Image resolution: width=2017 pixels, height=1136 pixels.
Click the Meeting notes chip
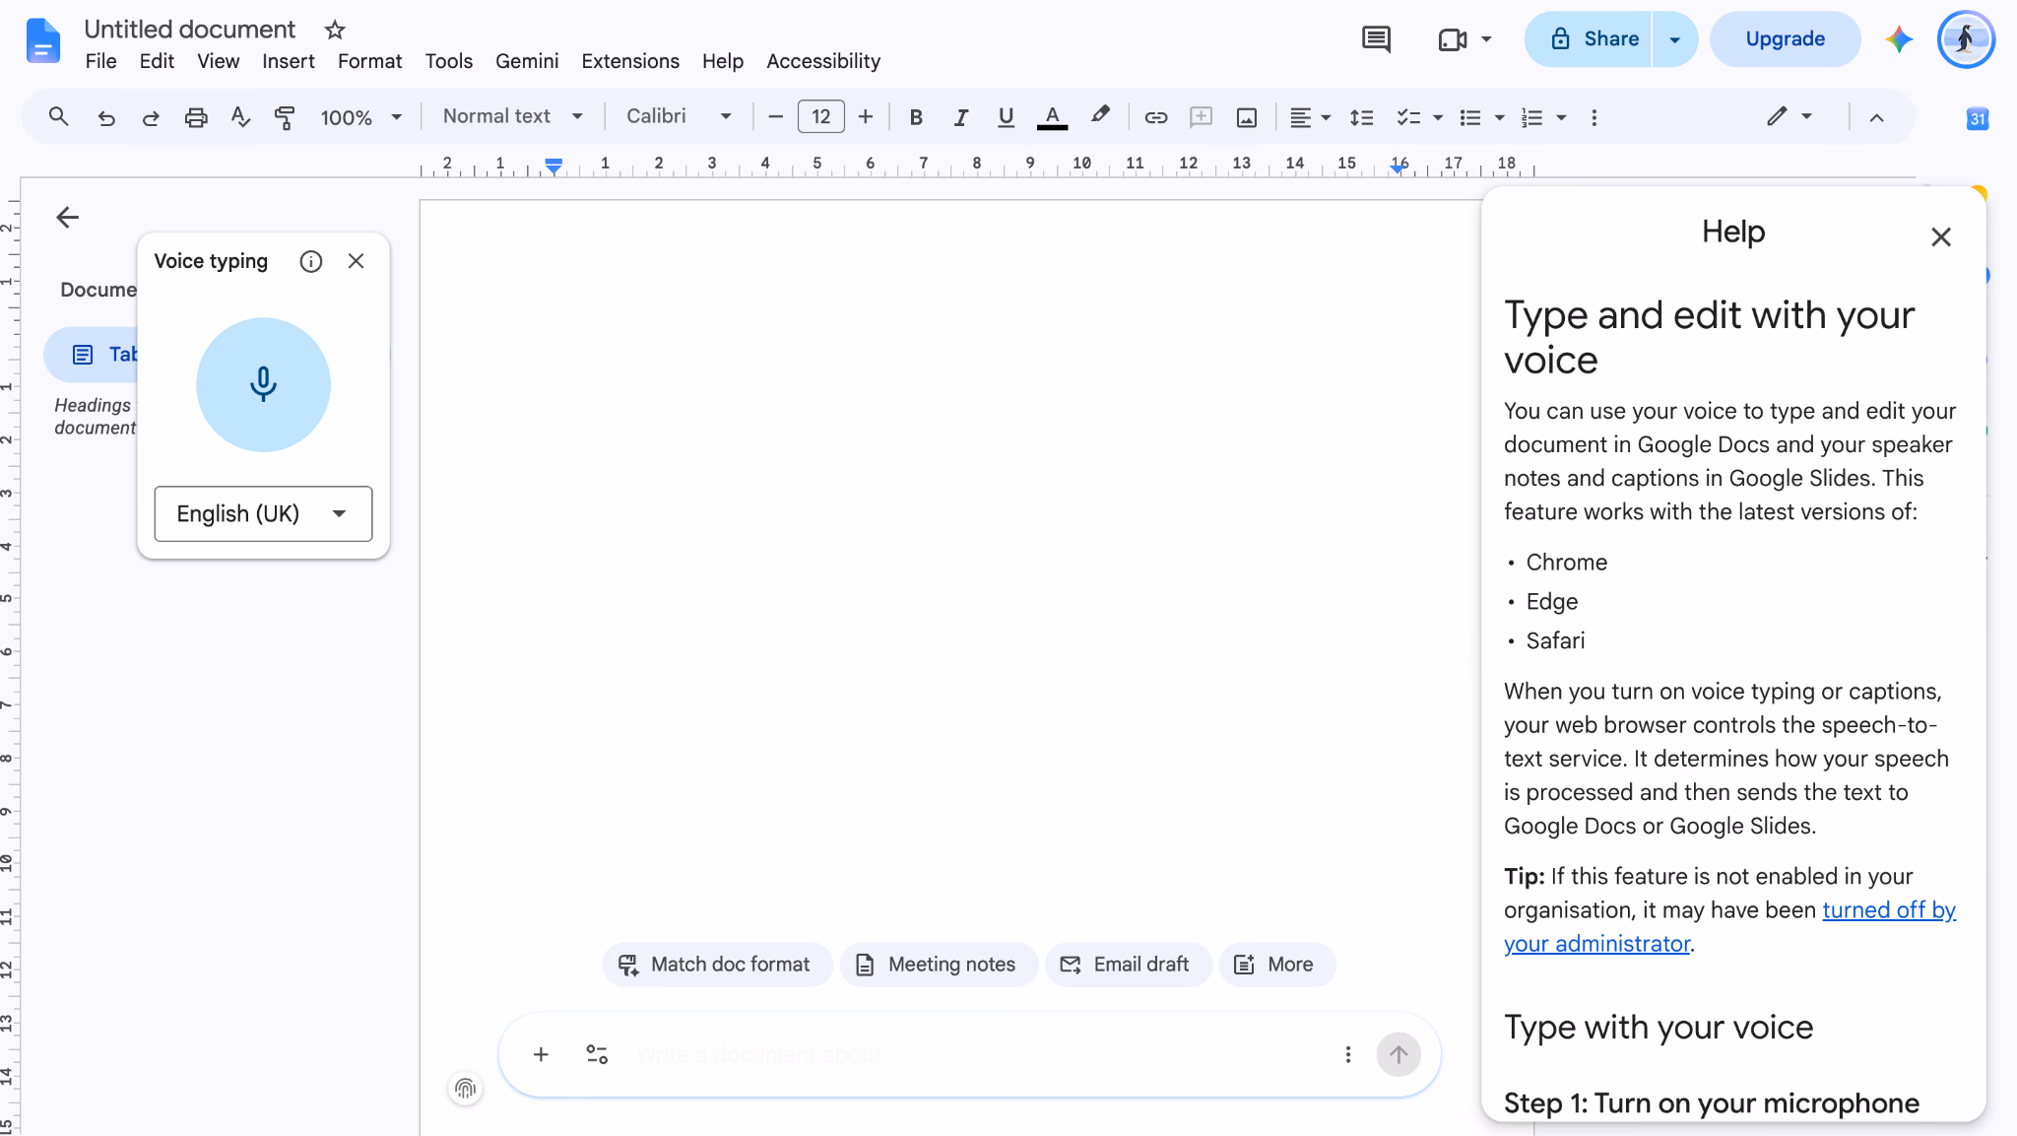(938, 965)
